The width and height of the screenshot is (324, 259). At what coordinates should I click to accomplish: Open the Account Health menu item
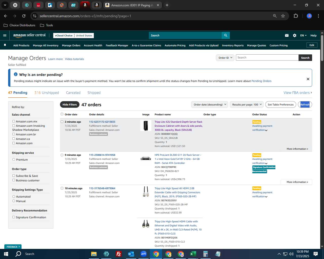coord(93,46)
